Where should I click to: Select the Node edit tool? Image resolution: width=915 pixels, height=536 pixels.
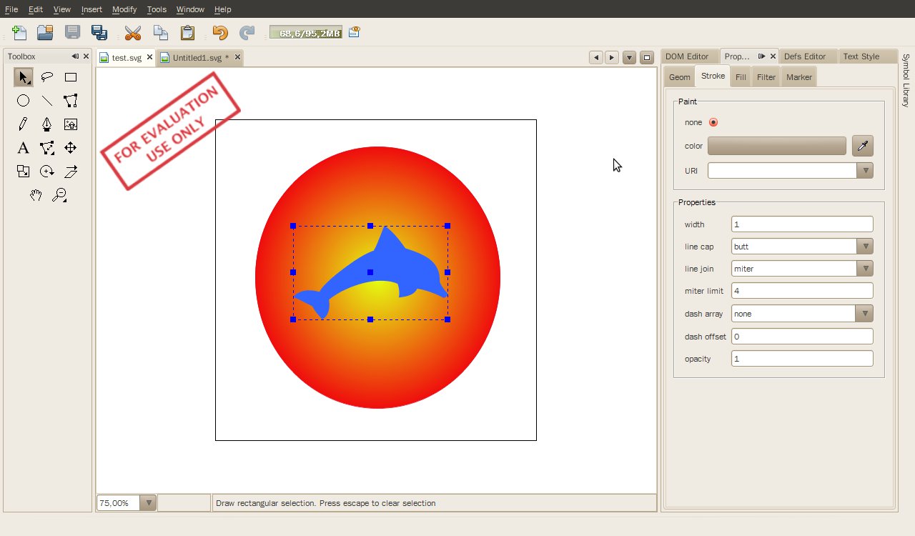click(46, 148)
